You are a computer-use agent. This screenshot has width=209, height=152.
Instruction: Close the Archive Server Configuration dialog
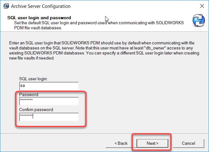[x=202, y=6]
